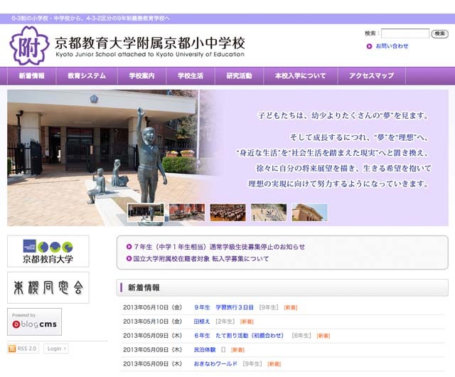Click the school crest logo 附
This screenshot has width=455, height=377.
pos(29,45)
